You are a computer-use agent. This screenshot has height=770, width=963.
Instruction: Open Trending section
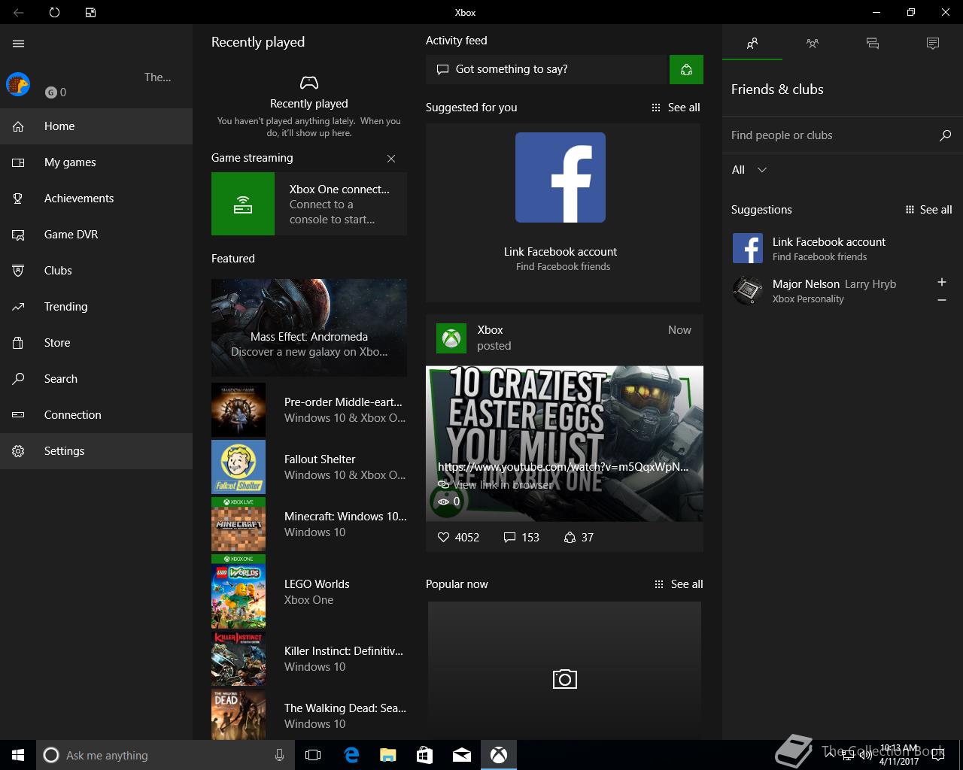pyautogui.click(x=96, y=307)
